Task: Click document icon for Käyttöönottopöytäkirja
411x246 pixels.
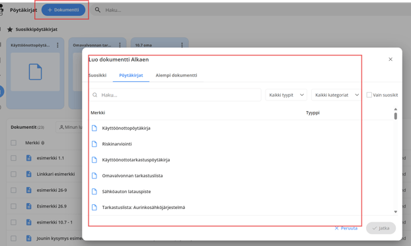Action: [x=94, y=128]
